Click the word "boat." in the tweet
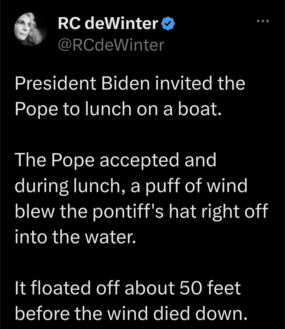 tap(199, 109)
